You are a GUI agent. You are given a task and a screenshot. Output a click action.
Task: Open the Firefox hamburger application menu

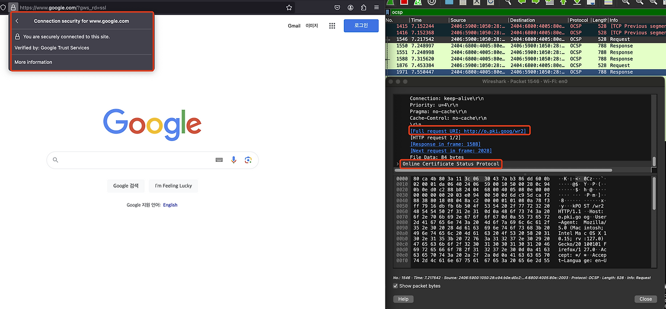coord(376,8)
